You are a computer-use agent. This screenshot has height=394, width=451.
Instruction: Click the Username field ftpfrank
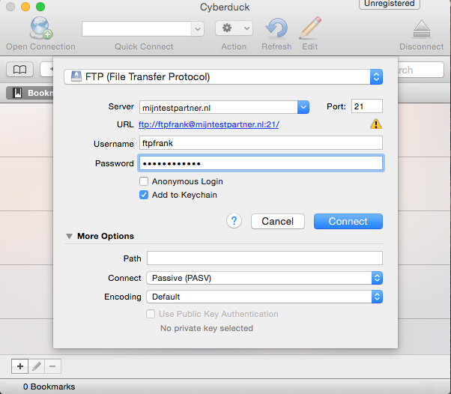point(261,143)
